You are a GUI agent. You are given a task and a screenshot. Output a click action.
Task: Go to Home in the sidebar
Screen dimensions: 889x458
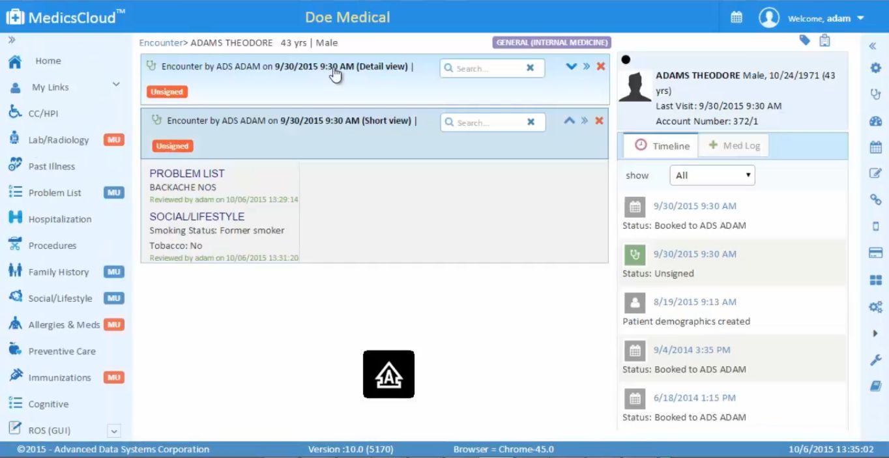pyautogui.click(x=48, y=61)
